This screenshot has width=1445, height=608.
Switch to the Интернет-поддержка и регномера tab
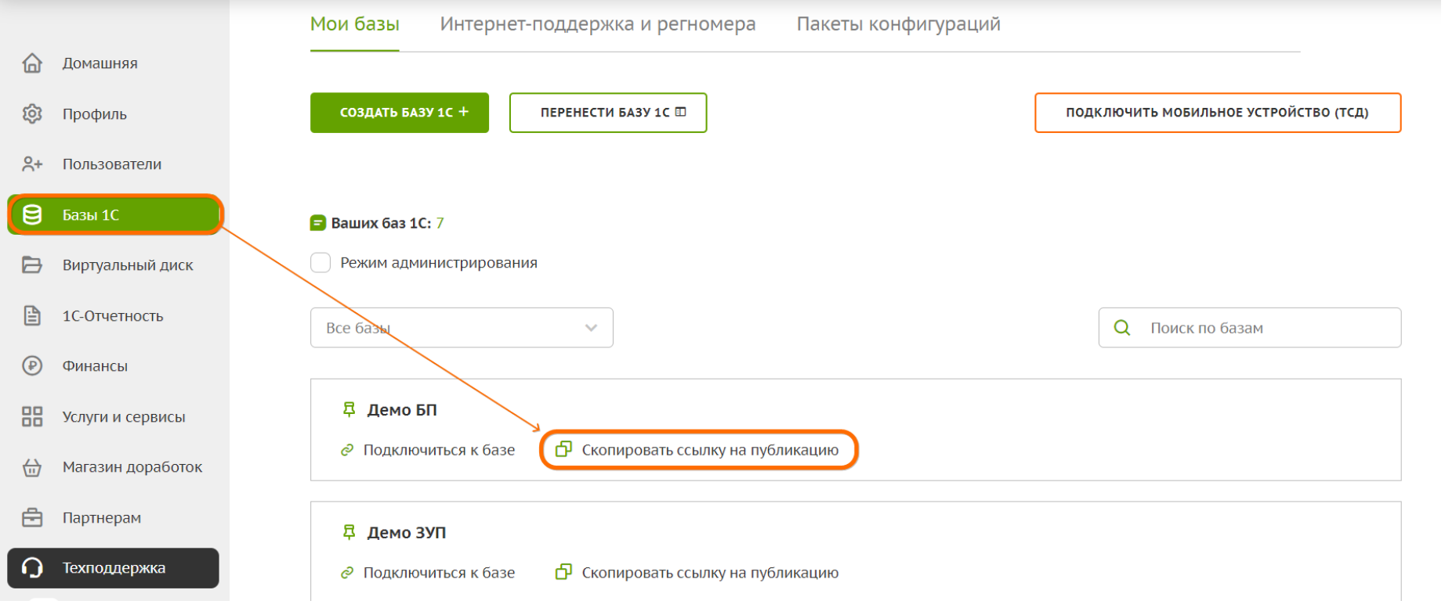coord(597,24)
